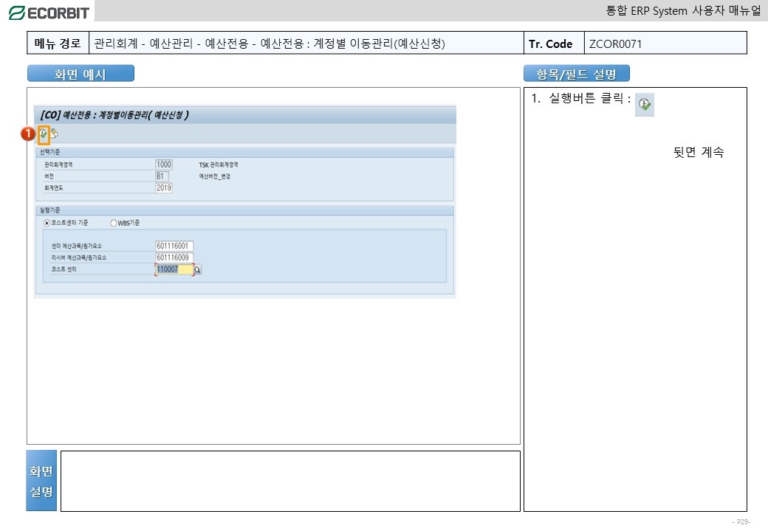Select the WBS기준 radio button
Viewport: 768px width, 531px height.
113,223
